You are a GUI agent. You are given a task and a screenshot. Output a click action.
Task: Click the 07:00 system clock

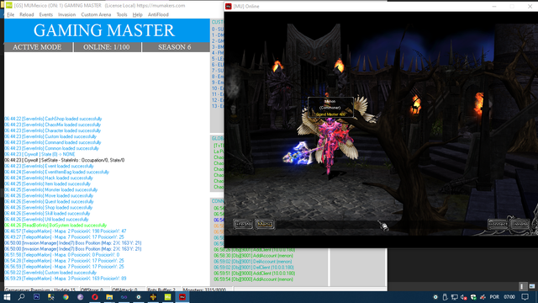point(509,297)
